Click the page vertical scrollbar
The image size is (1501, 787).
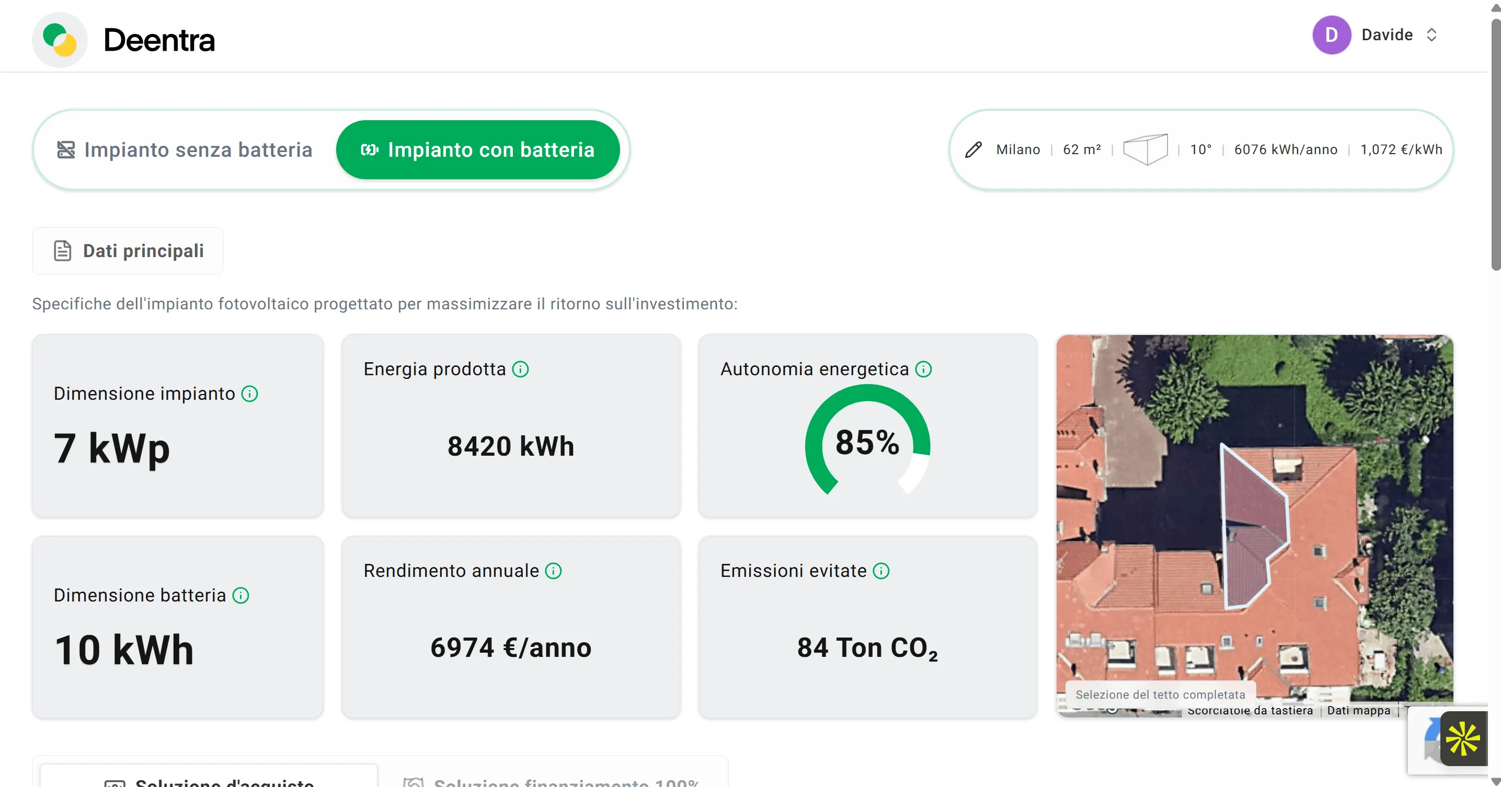tap(1495, 144)
